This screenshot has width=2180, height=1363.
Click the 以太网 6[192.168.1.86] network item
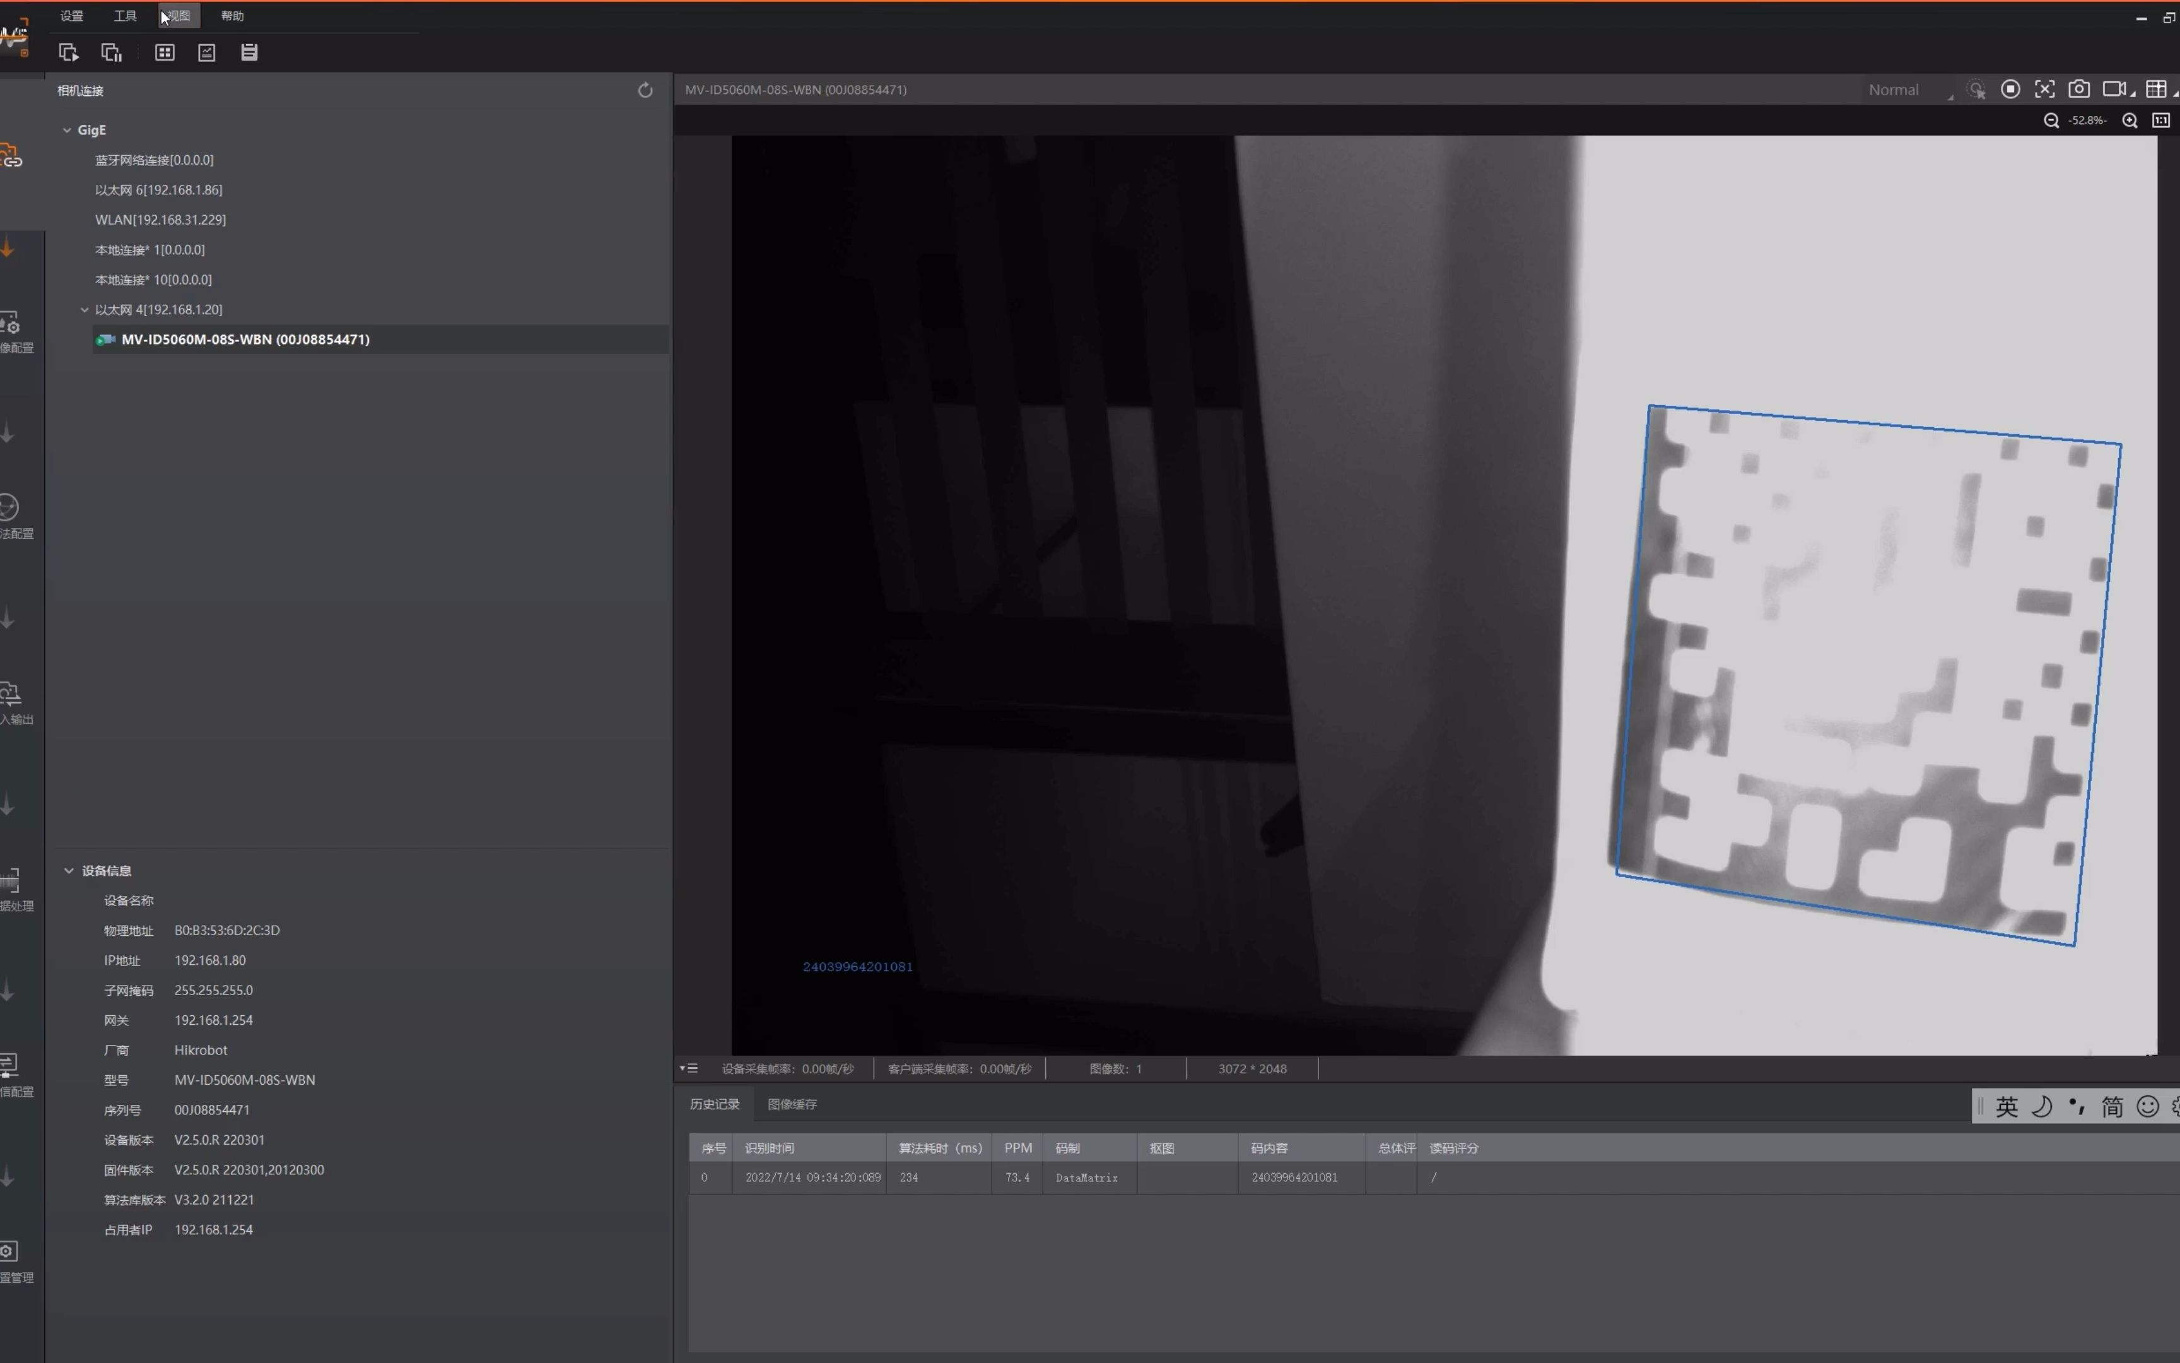tap(157, 189)
